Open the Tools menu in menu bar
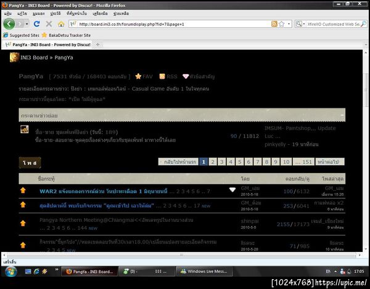370x289 pixels. click(x=101, y=14)
